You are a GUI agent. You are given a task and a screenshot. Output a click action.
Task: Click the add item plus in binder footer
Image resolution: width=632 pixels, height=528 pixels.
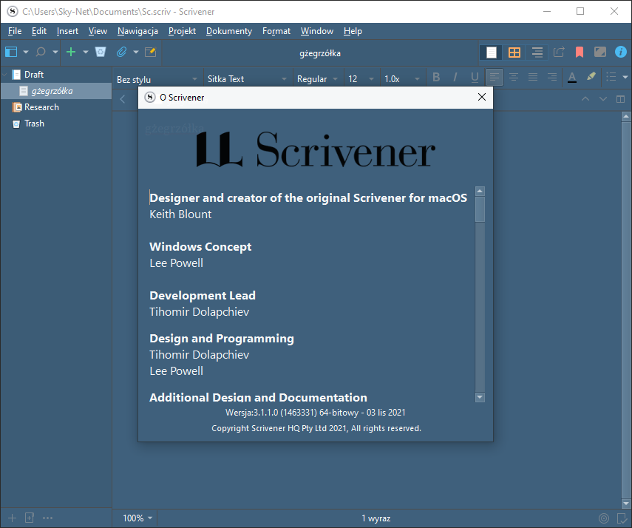click(x=12, y=518)
